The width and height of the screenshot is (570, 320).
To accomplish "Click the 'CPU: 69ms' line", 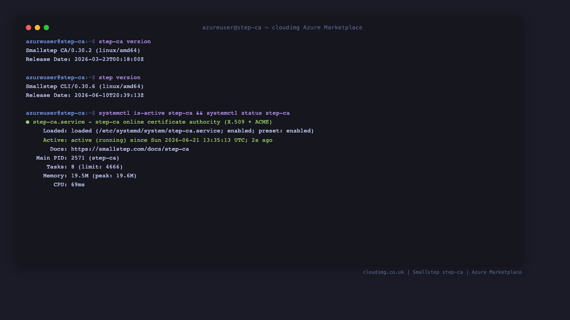I will coord(69,184).
